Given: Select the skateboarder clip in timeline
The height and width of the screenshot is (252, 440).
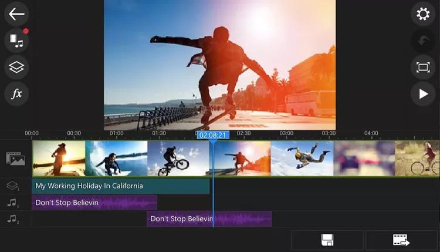Looking at the screenshot, I should point(240,159).
